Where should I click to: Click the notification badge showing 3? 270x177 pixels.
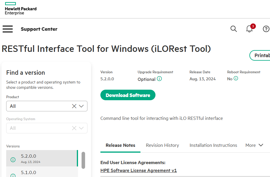point(253,26)
